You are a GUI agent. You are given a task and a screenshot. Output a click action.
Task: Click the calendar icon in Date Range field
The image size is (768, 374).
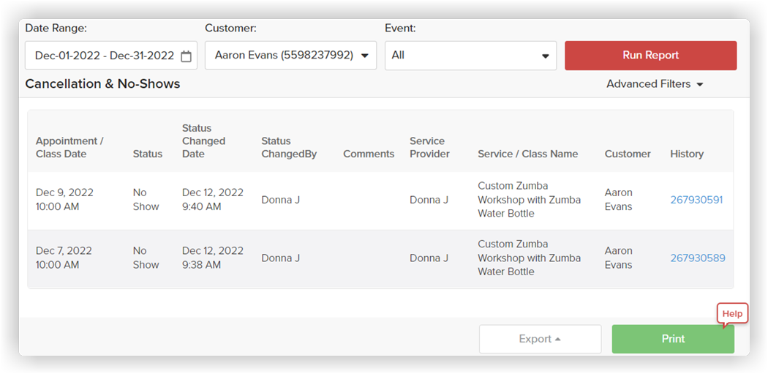click(186, 56)
